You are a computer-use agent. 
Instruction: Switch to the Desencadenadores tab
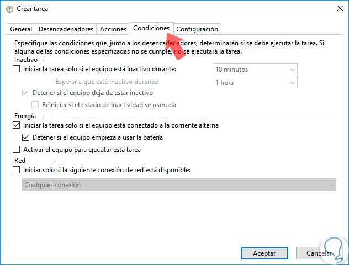[66, 29]
